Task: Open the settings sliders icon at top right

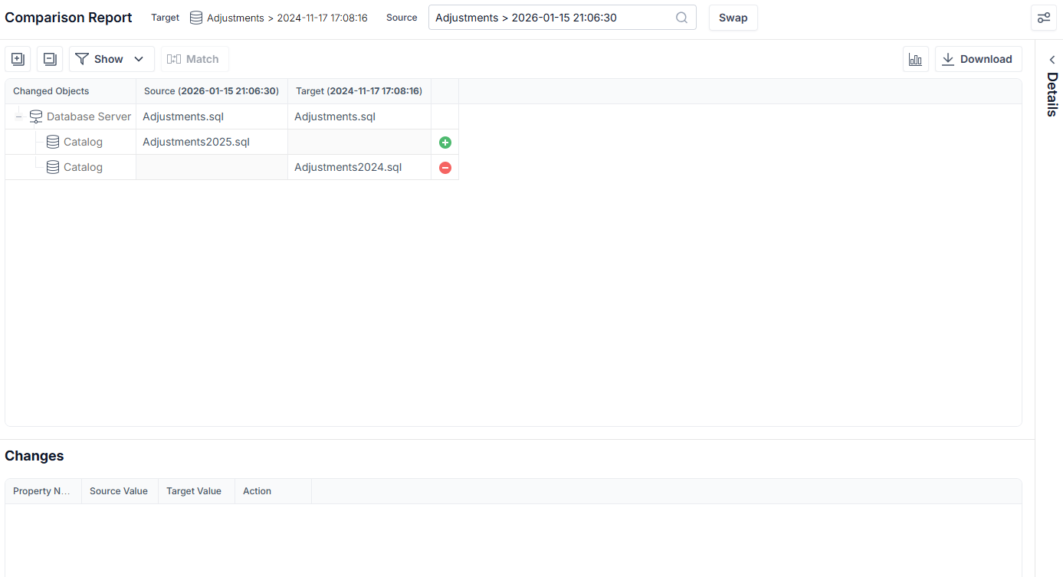Action: [1044, 18]
